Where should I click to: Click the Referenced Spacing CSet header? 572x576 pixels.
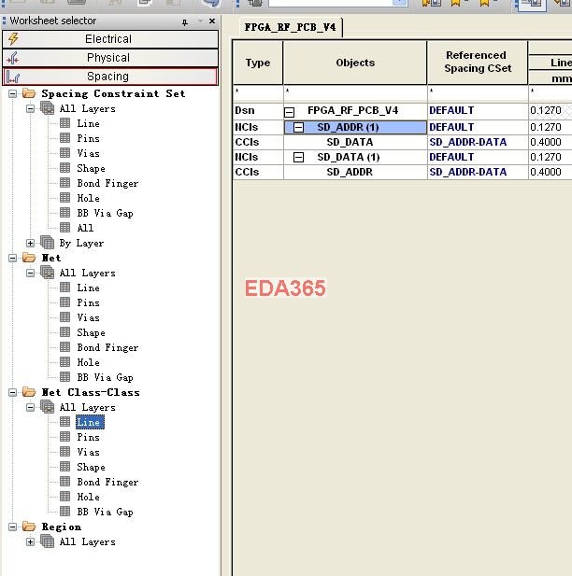[x=478, y=63]
